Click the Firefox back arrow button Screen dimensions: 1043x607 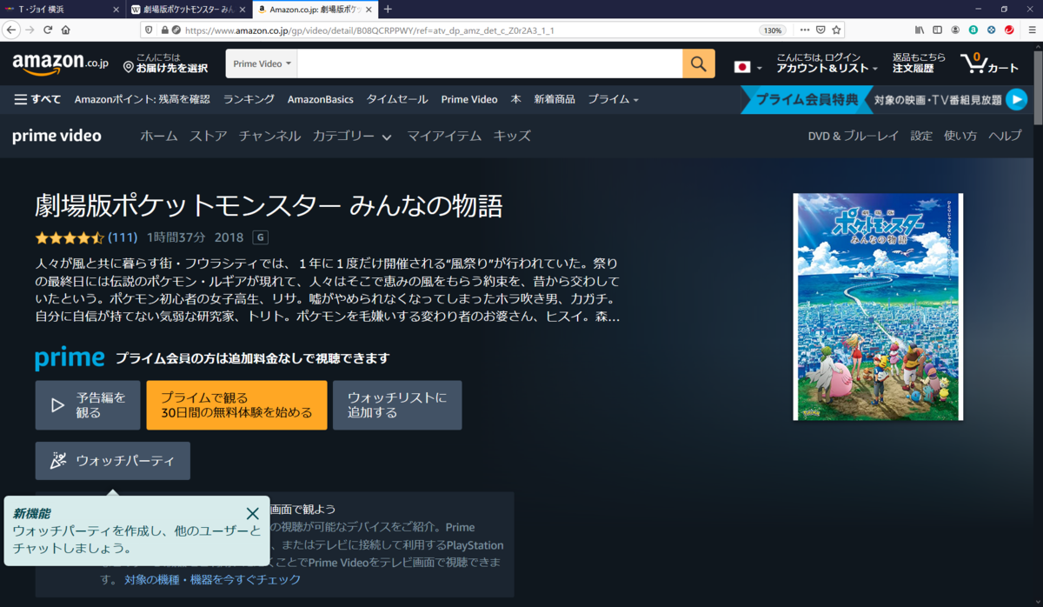[x=10, y=30]
